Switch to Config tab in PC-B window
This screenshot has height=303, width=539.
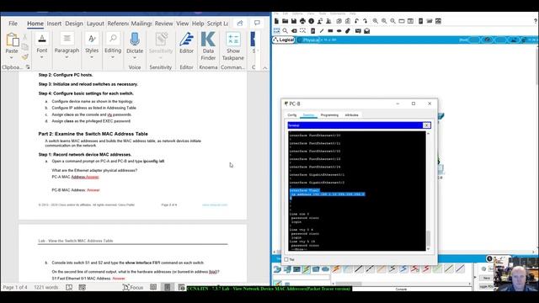click(292, 114)
